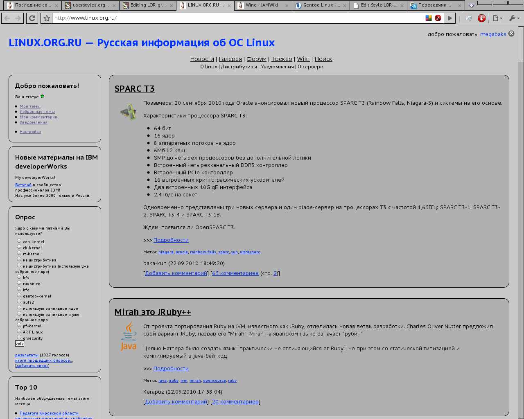The height and width of the screenshot is (419, 524).
Task: Go to the 'Форум' section
Action: pos(256,59)
